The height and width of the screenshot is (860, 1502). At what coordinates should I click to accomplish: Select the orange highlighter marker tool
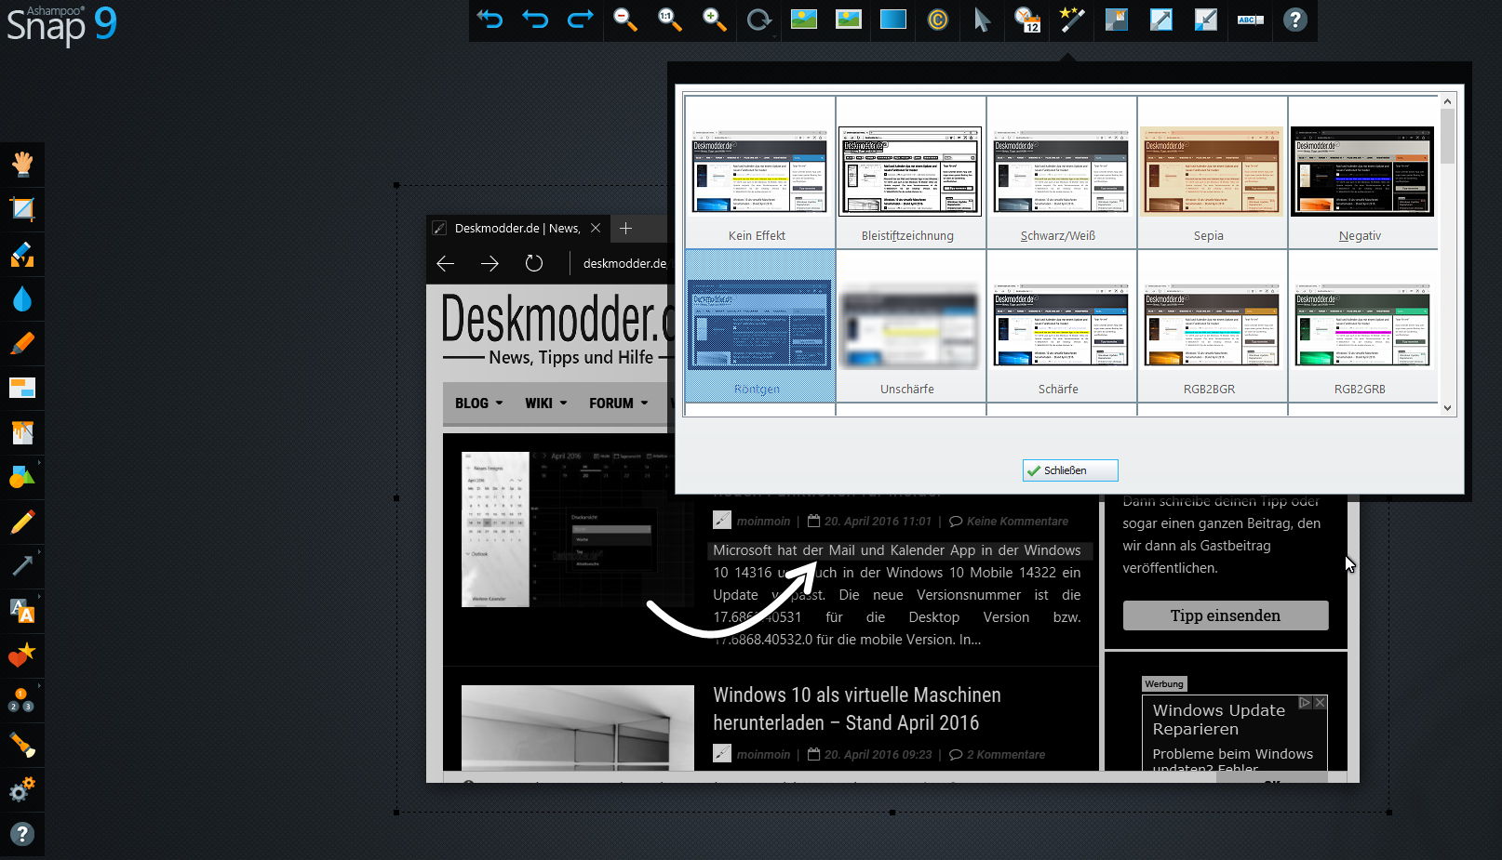point(22,343)
